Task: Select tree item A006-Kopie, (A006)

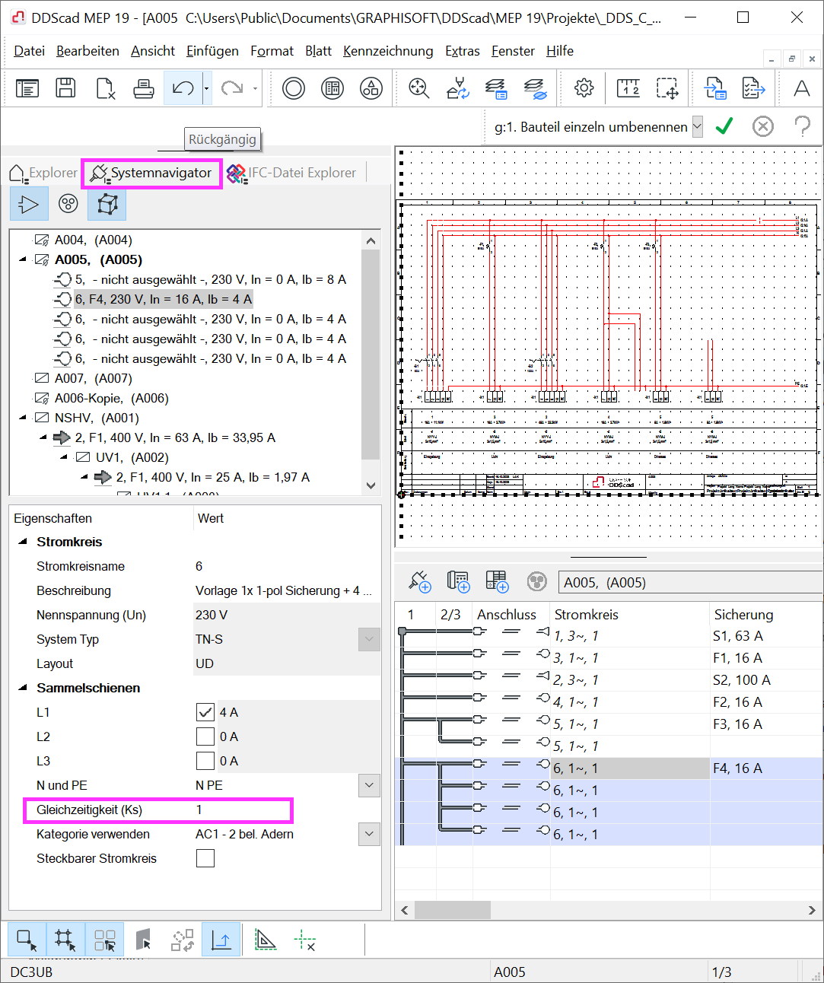Action: [112, 399]
